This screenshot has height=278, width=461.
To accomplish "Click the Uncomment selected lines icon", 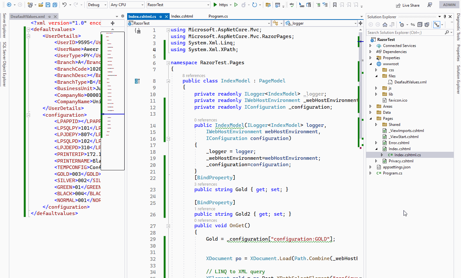I will (x=325, y=5).
